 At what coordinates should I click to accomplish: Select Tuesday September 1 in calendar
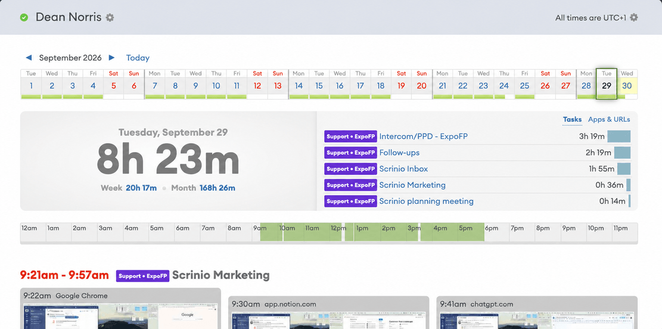(x=31, y=84)
